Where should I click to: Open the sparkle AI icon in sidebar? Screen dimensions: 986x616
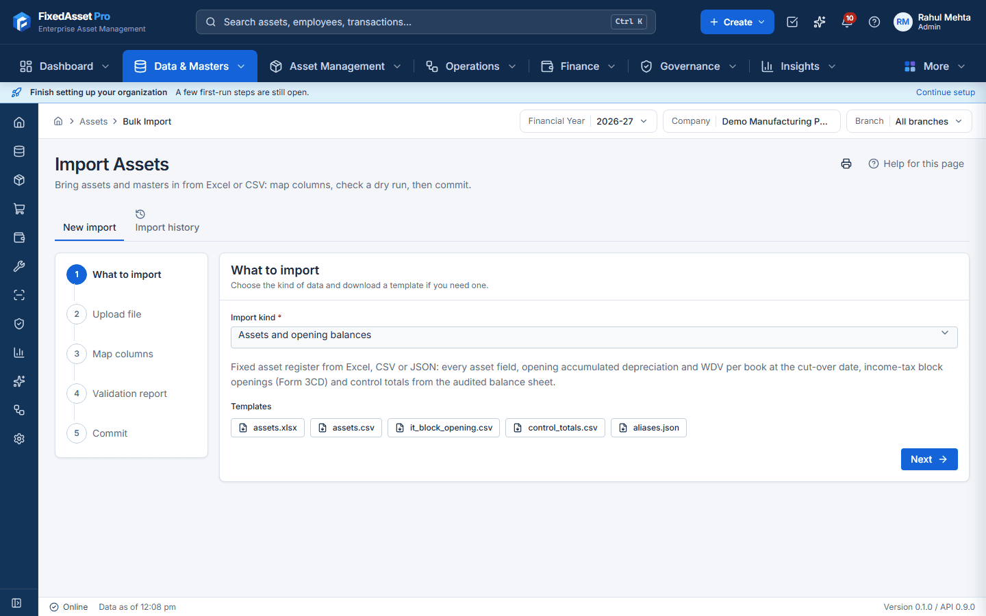(x=19, y=381)
